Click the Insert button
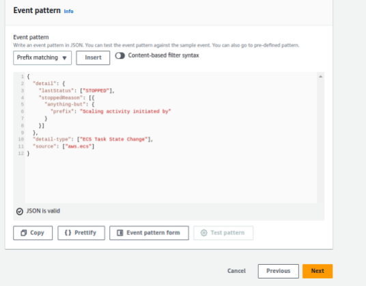Image resolution: width=366 pixels, height=286 pixels. pyautogui.click(x=93, y=57)
